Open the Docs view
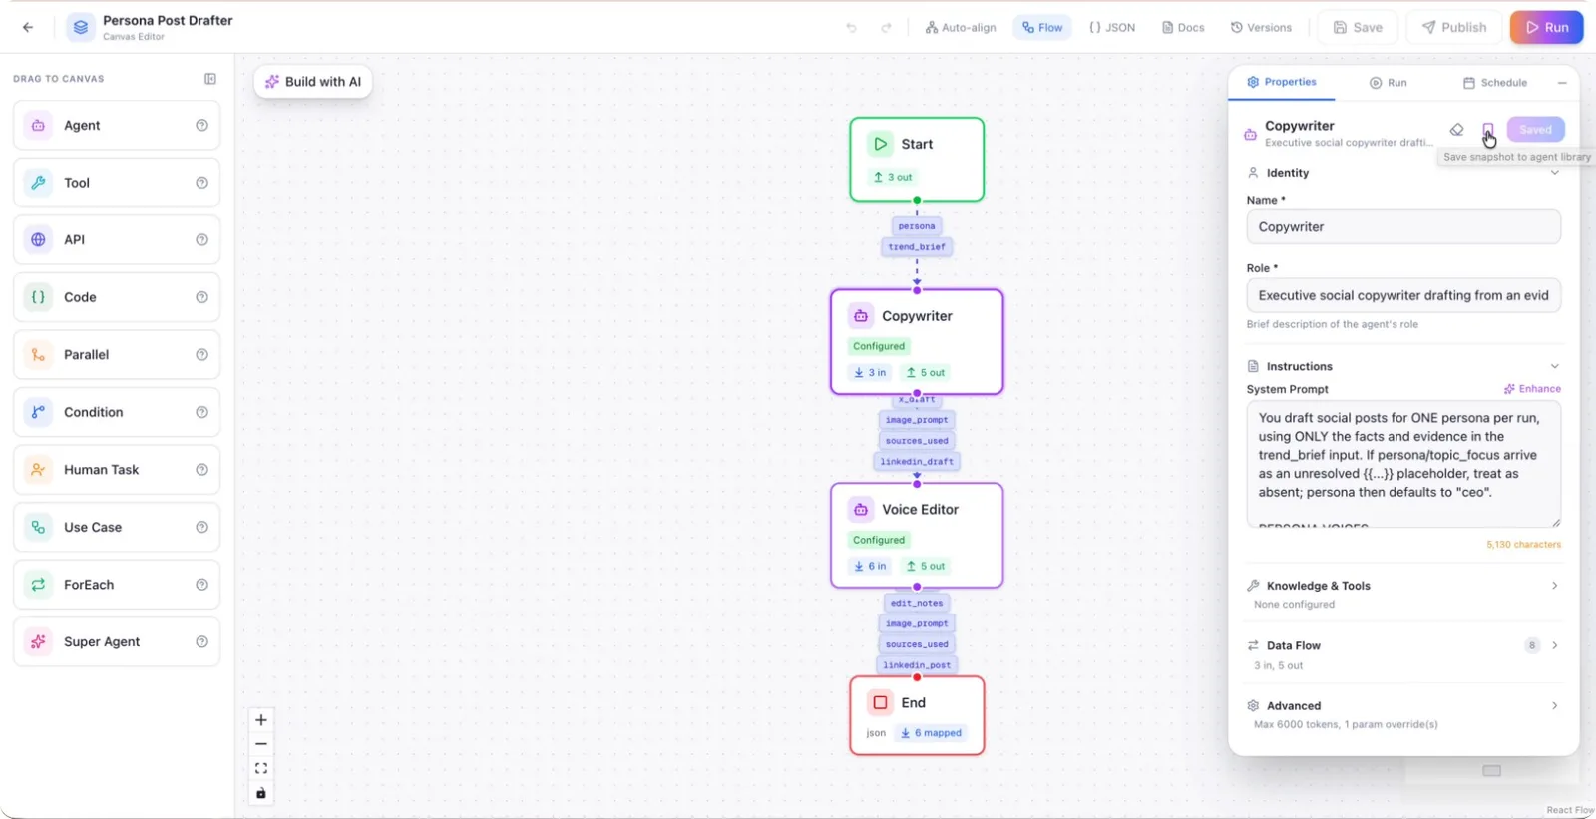 [1183, 28]
